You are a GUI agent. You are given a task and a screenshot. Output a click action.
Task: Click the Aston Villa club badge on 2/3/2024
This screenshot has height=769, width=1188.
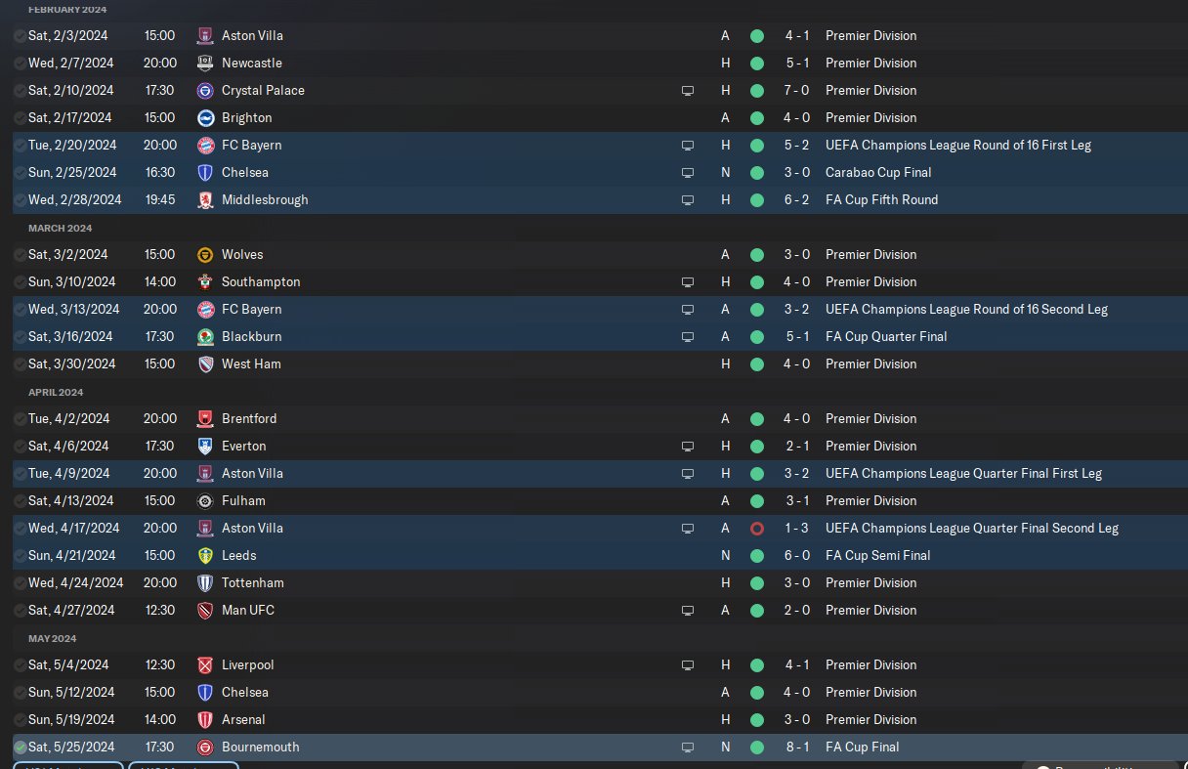tap(205, 35)
